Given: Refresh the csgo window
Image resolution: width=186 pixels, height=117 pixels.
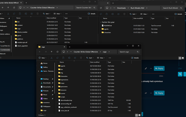Looking at the screenshot, I should pyautogui.click(x=57, y=52).
